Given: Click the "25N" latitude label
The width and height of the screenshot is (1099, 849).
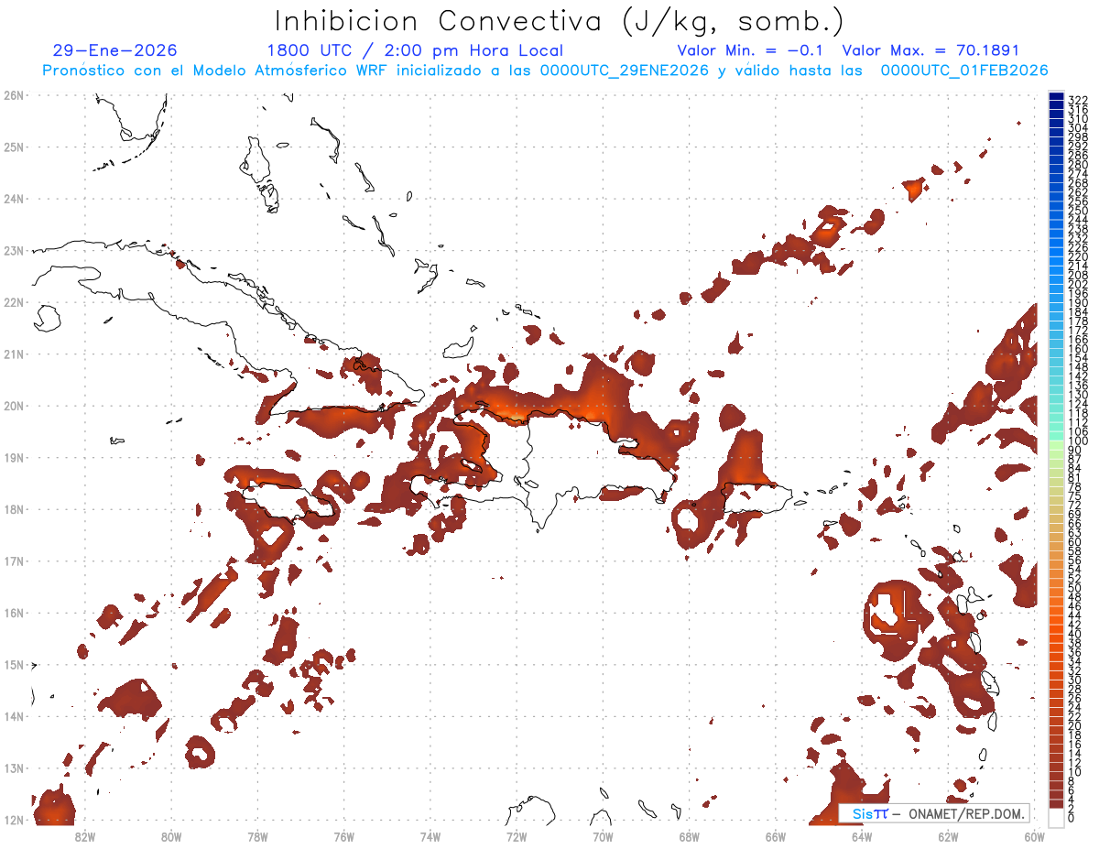Looking at the screenshot, I should (x=14, y=147).
